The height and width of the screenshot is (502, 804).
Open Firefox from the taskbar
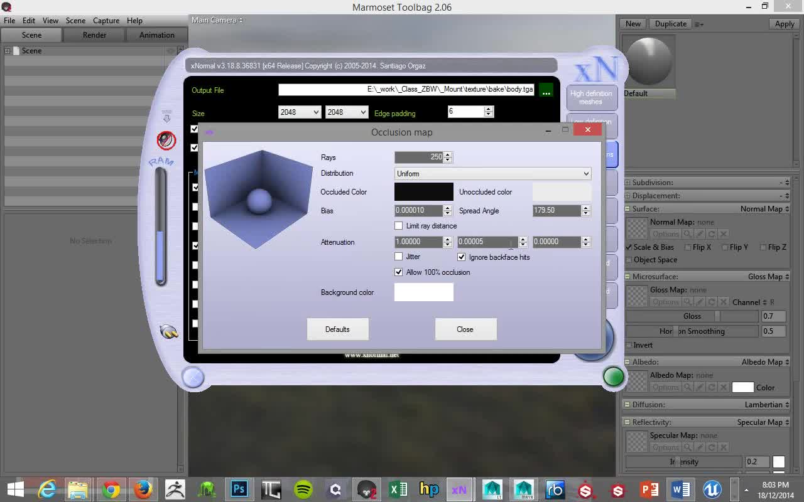point(143,489)
